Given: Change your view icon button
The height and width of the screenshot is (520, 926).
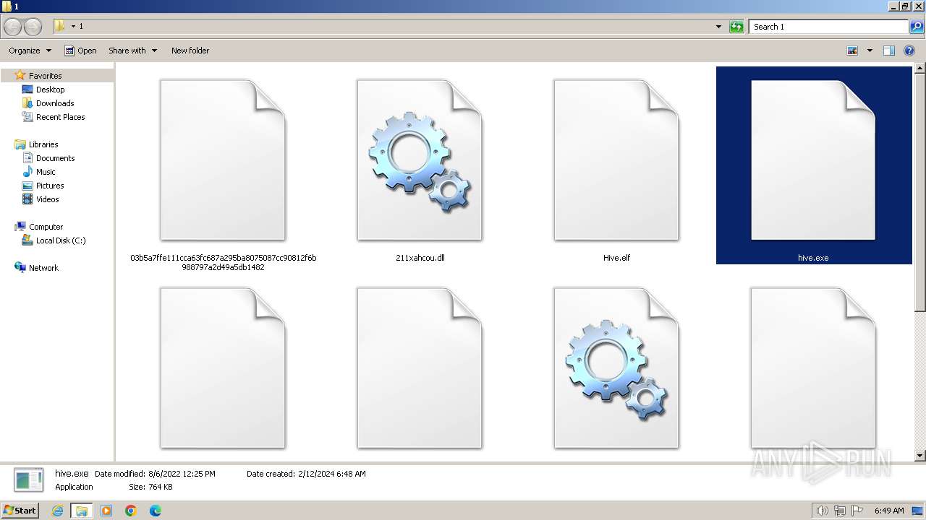Looking at the screenshot, I should [852, 51].
